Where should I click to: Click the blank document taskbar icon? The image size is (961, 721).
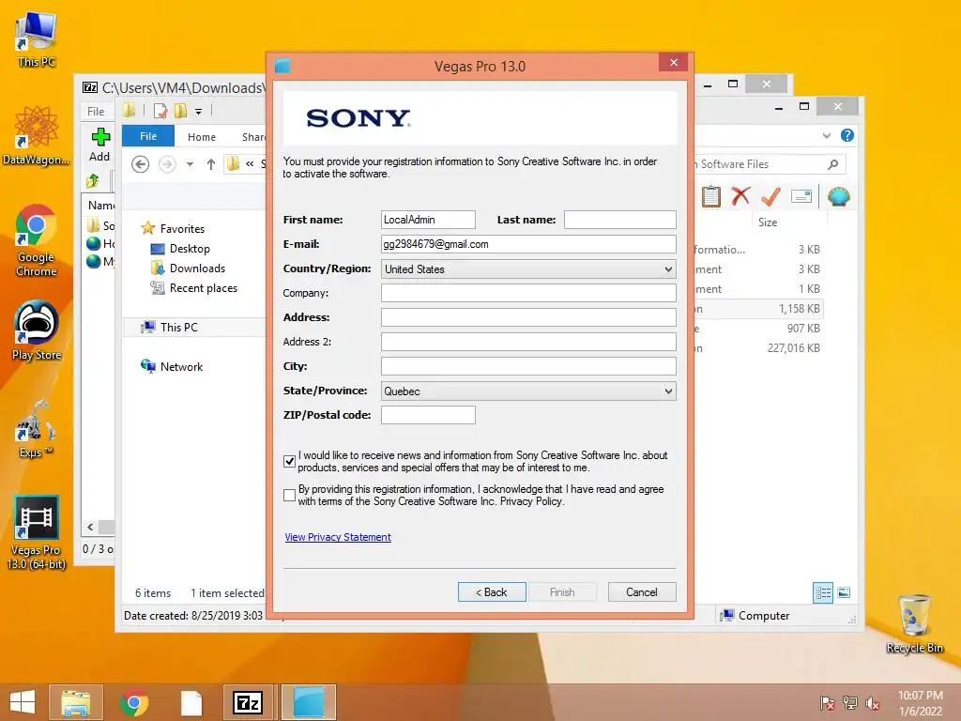191,702
